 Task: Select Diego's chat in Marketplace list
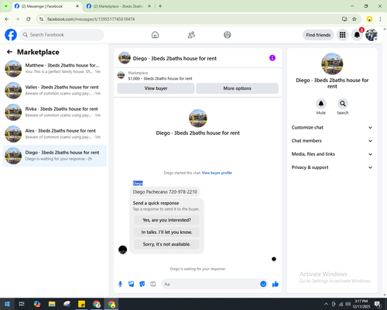(x=54, y=156)
